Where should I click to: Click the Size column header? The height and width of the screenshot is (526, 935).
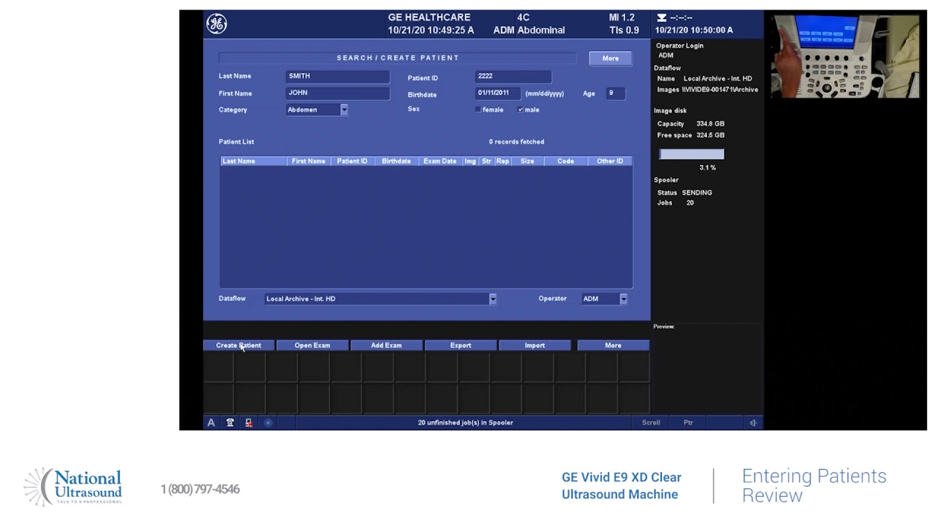[x=527, y=161]
